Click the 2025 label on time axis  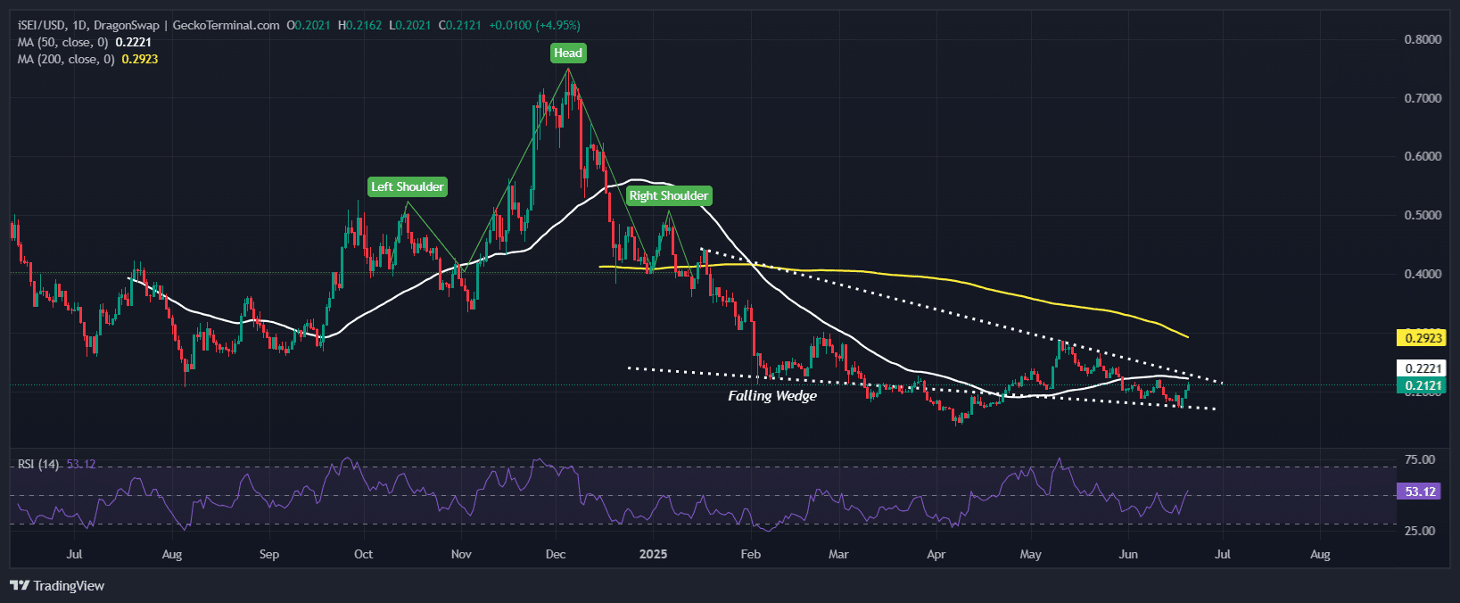(x=653, y=554)
